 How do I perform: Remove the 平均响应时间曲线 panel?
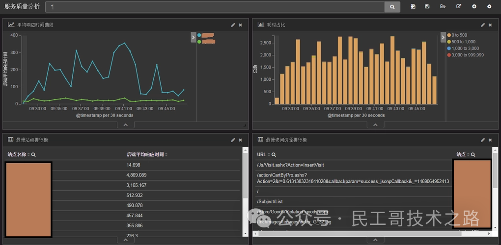(240, 25)
